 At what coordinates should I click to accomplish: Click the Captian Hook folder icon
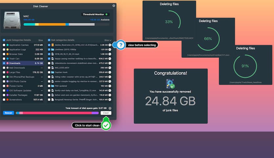click(52, 72)
